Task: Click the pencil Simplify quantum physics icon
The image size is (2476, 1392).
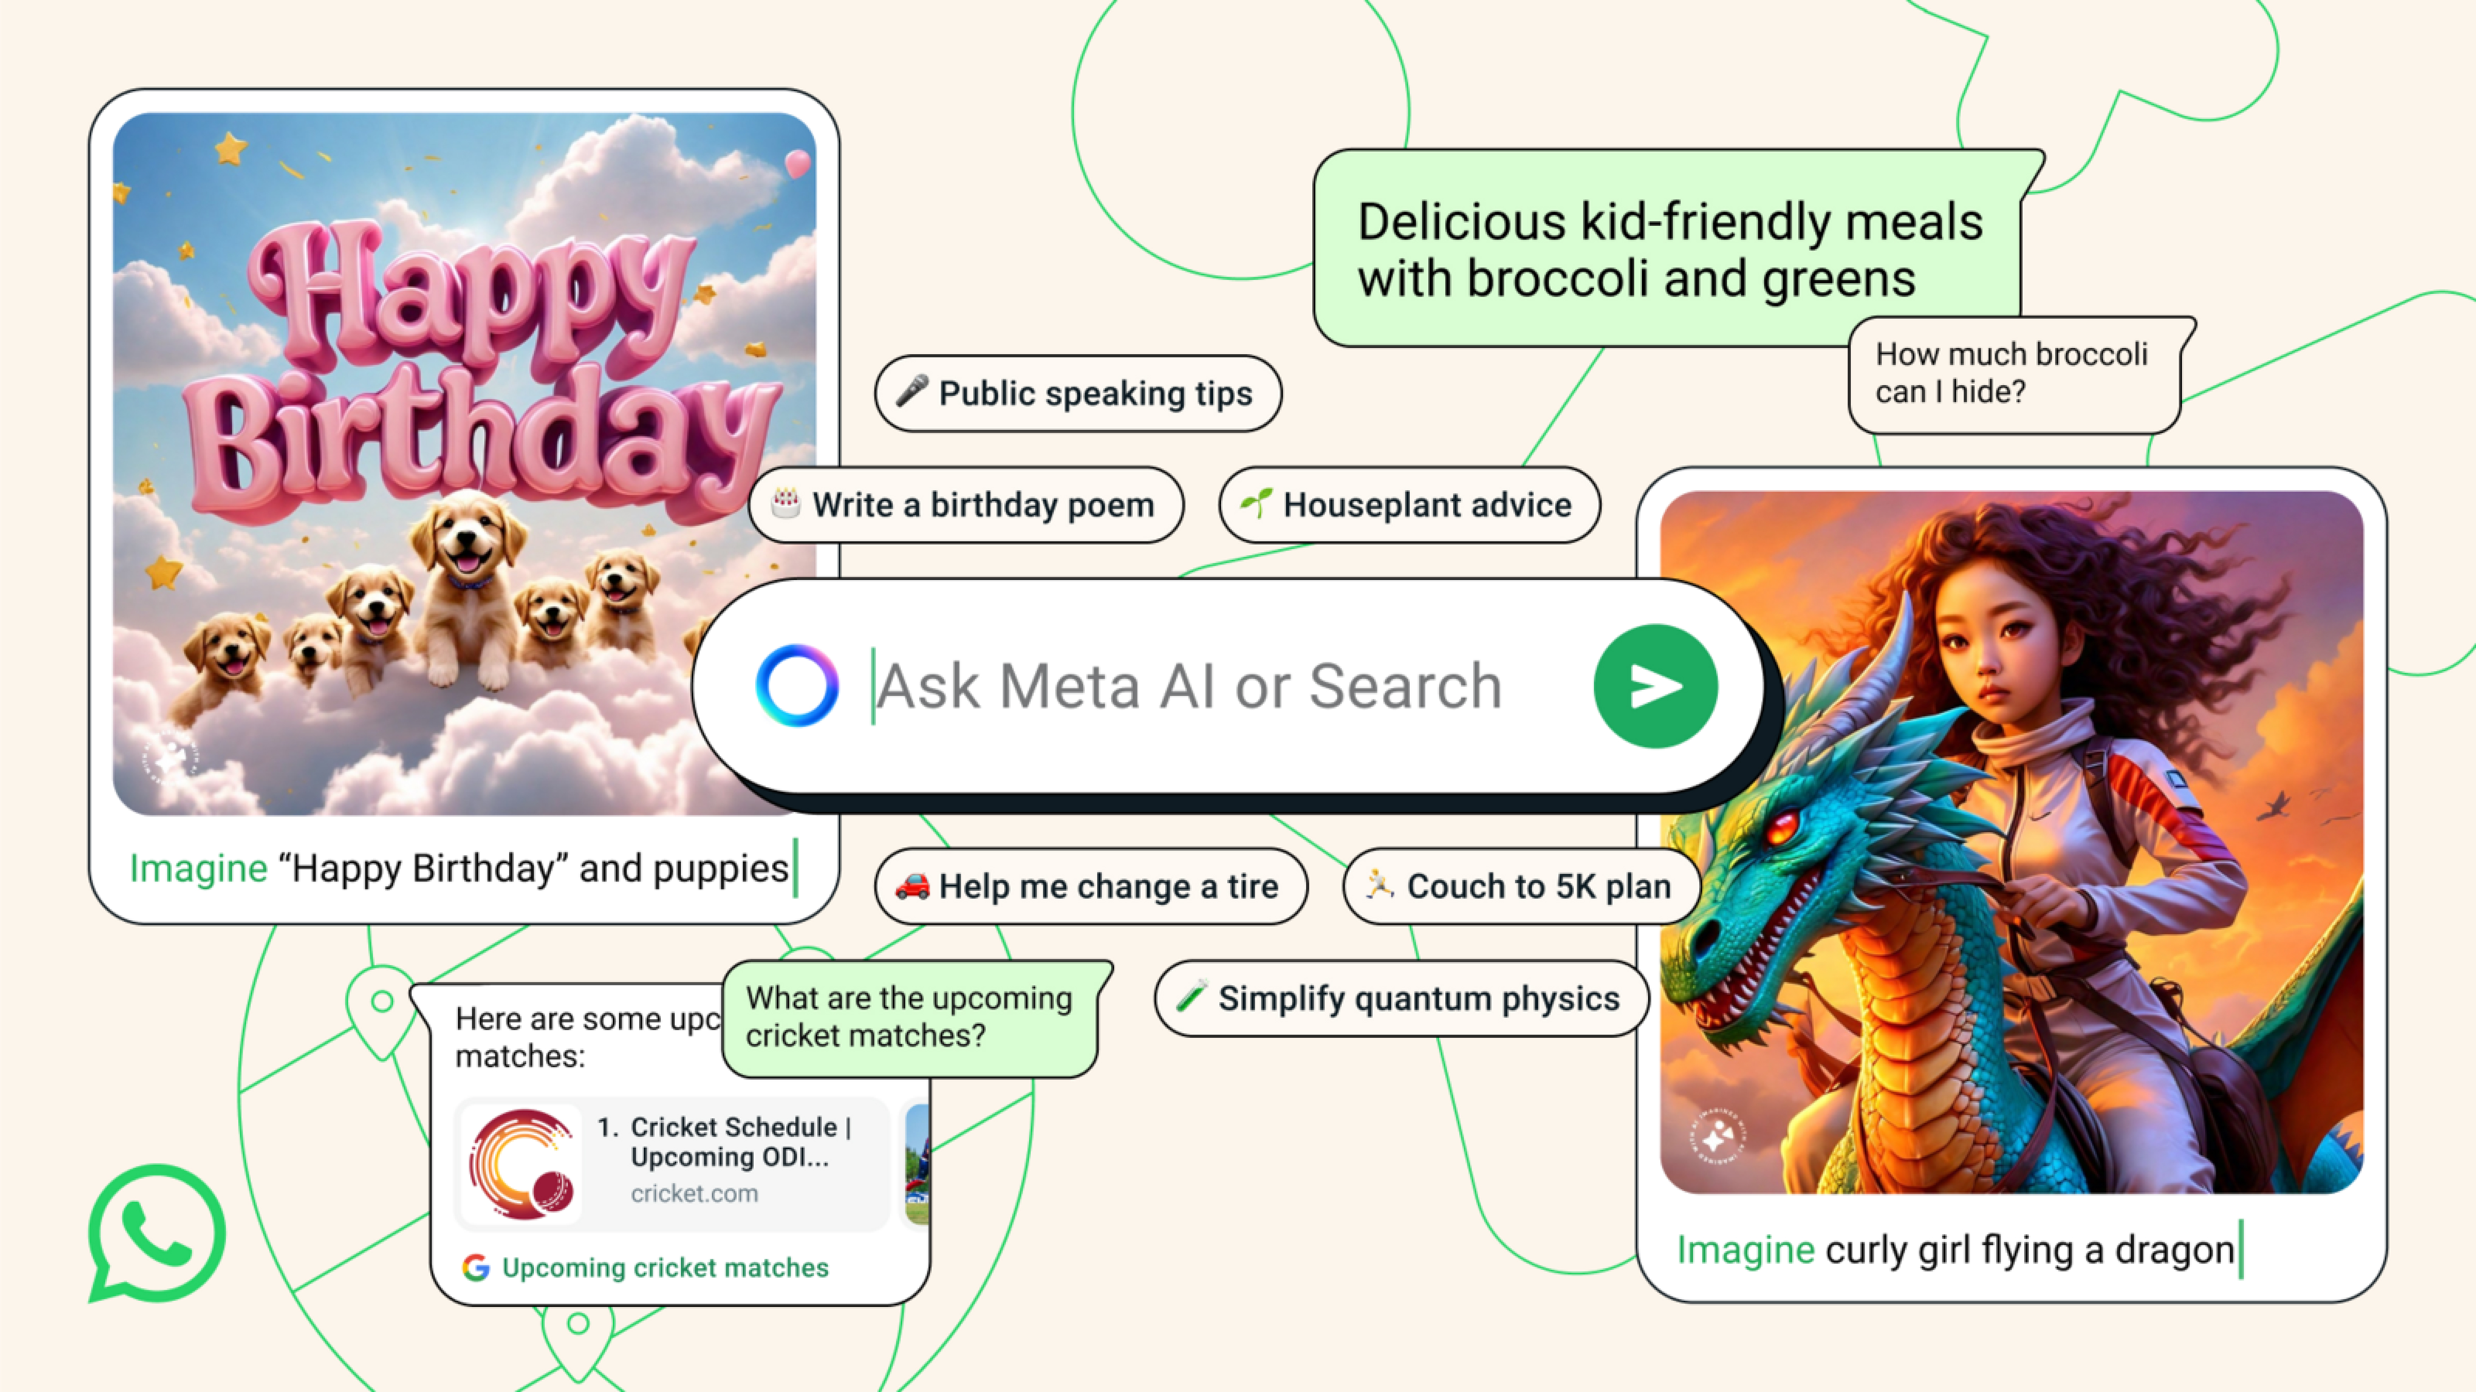Action: [x=1191, y=998]
